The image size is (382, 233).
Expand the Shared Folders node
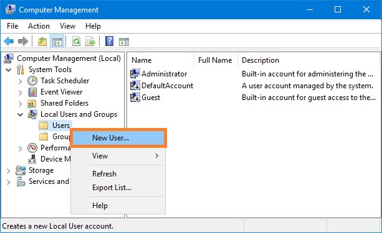[x=21, y=104]
